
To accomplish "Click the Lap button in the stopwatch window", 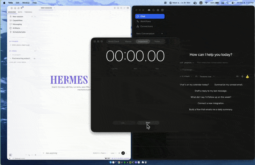I will pos(124,123).
